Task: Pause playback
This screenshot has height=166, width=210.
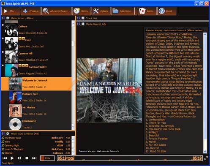Action: click(x=19, y=158)
